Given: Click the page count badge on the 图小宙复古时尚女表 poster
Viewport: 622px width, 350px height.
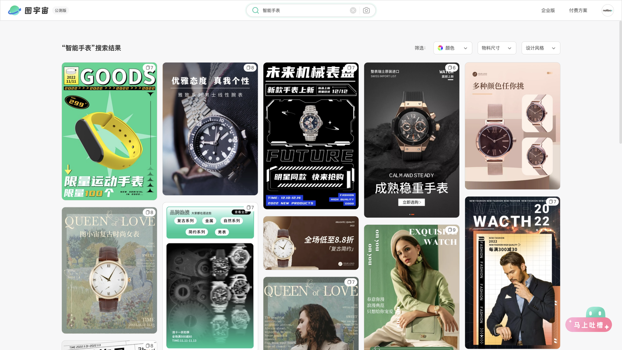Looking at the screenshot, I should (150, 212).
